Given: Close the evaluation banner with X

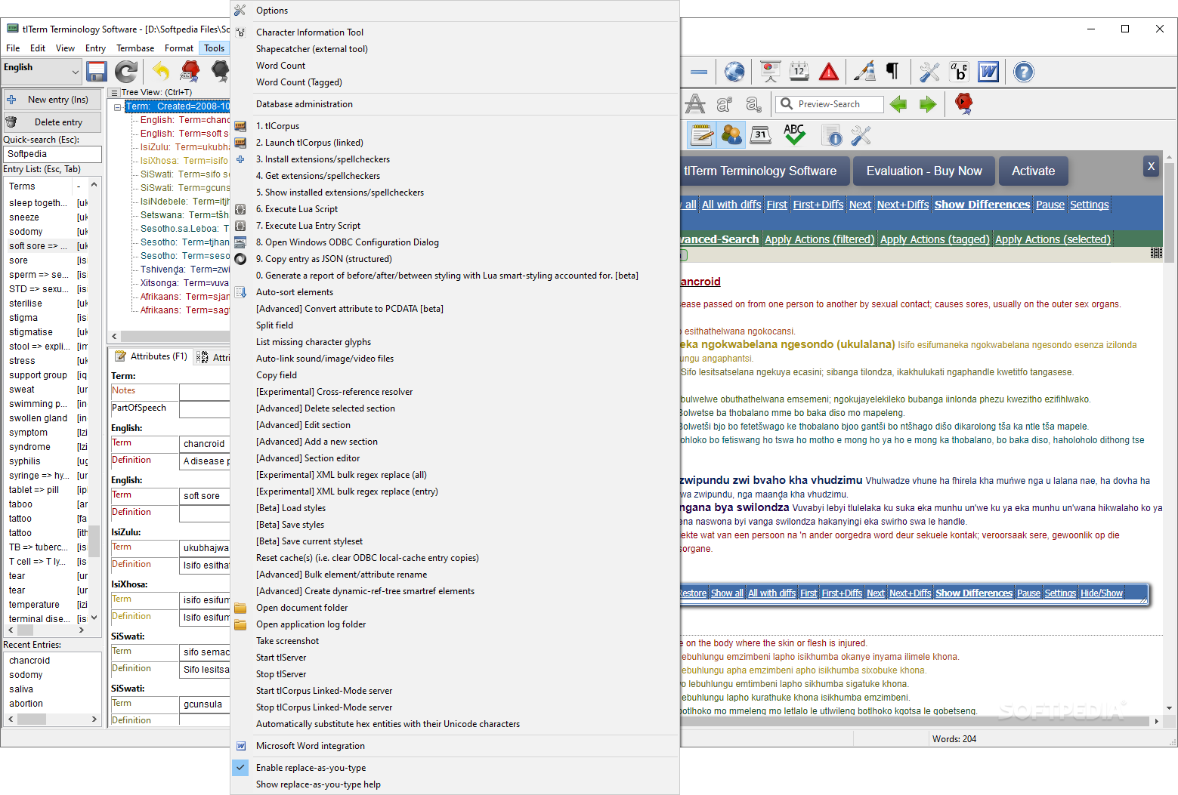Looking at the screenshot, I should click(x=1151, y=166).
